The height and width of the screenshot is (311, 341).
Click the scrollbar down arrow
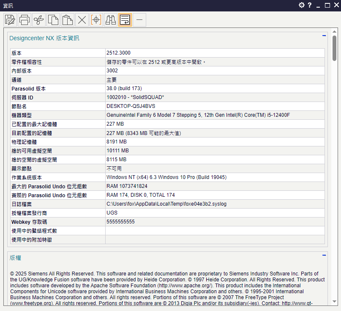coord(334,302)
